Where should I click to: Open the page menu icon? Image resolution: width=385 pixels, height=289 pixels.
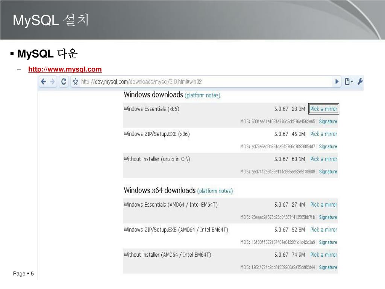coord(349,82)
